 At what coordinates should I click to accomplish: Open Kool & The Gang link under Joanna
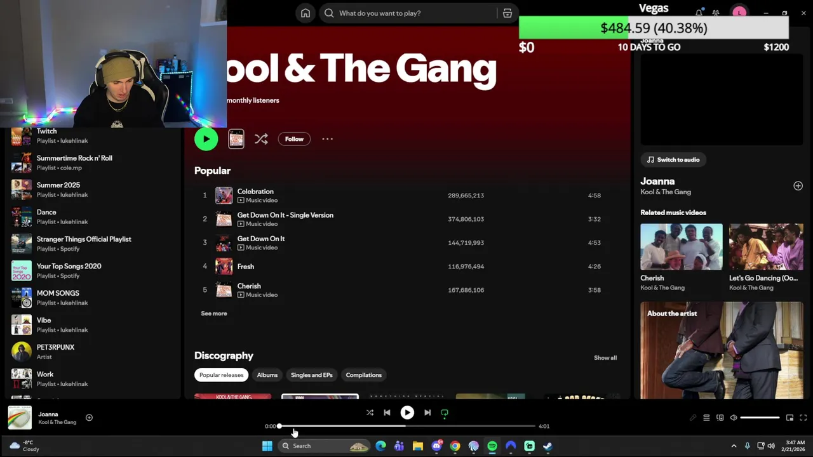666,192
